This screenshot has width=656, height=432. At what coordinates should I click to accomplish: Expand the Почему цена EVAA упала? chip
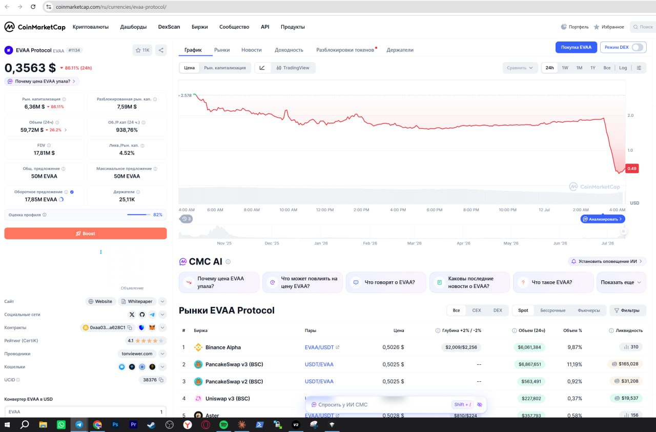pyautogui.click(x=42, y=81)
